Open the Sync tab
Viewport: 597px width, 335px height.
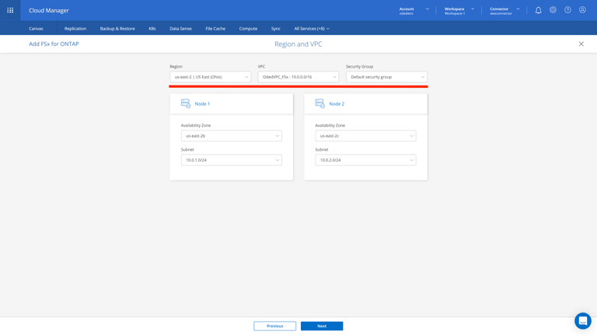click(276, 29)
